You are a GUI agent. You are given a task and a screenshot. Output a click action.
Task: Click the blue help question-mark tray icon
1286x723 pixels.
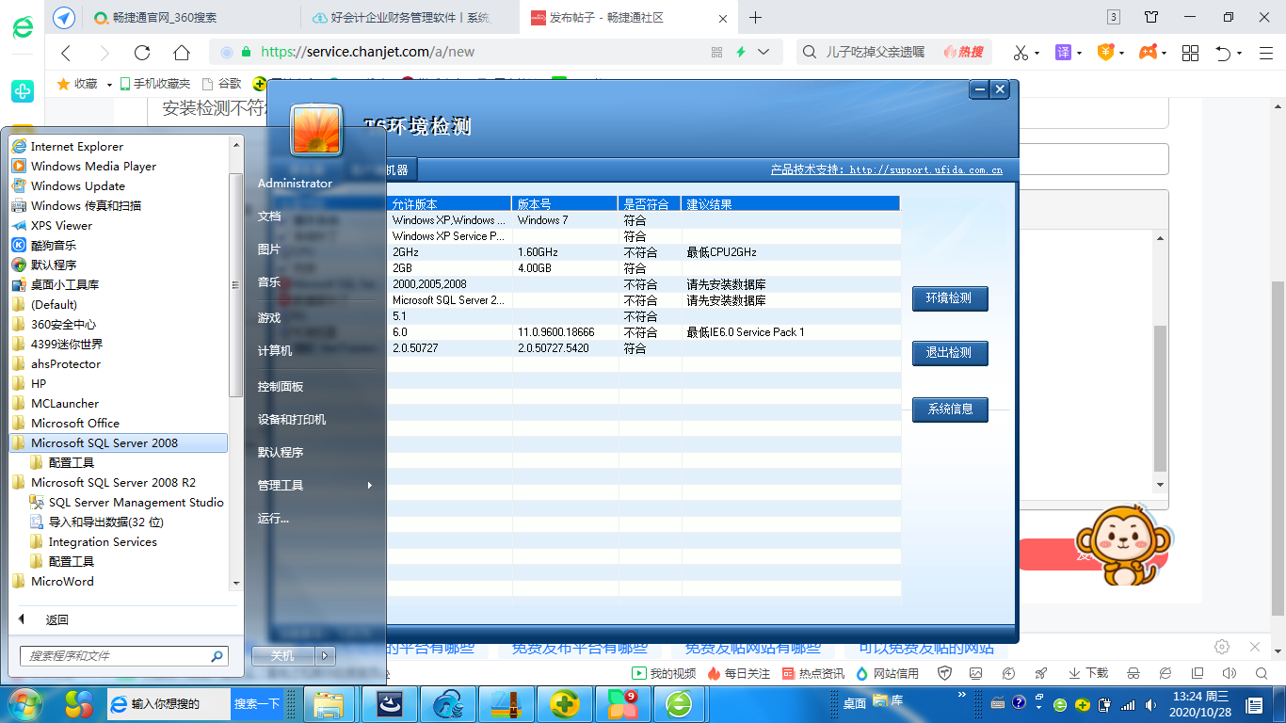[x=1019, y=702]
